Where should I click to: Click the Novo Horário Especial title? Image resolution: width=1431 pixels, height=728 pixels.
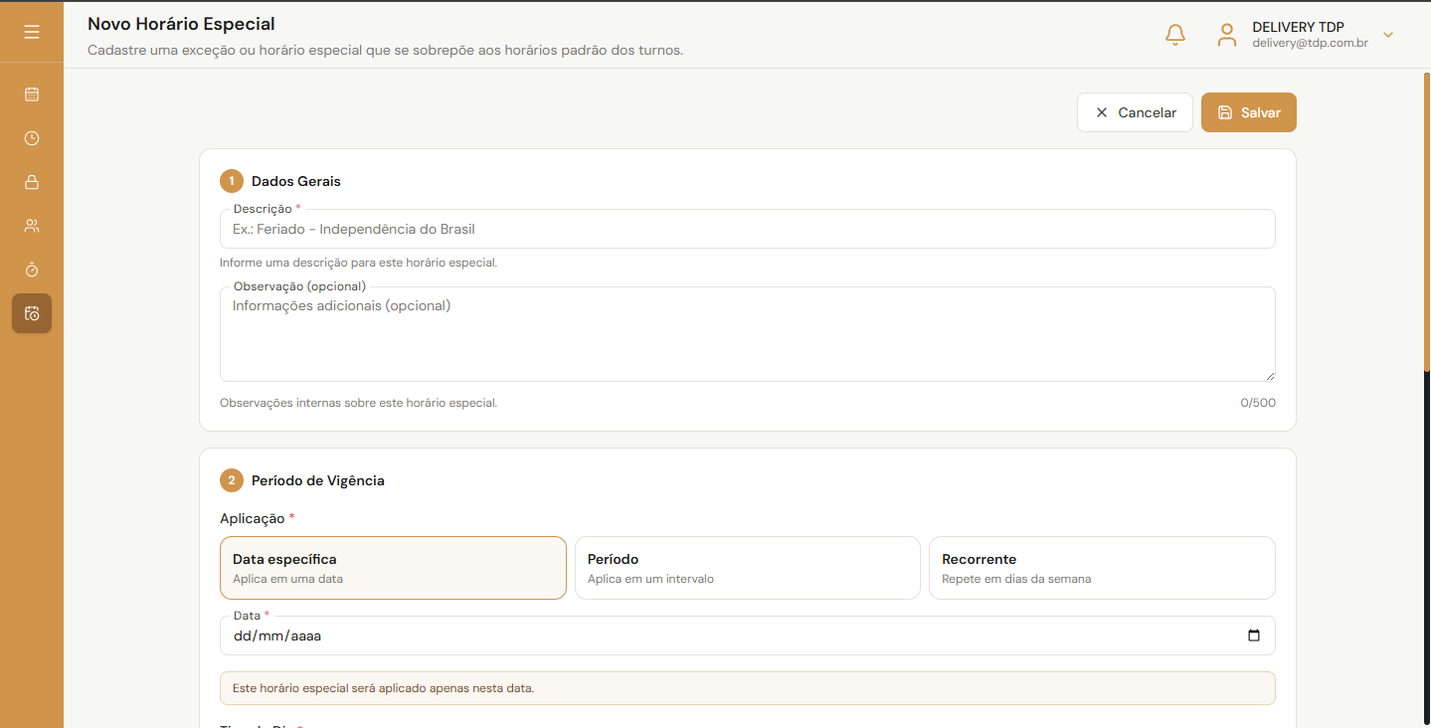pyautogui.click(x=182, y=24)
